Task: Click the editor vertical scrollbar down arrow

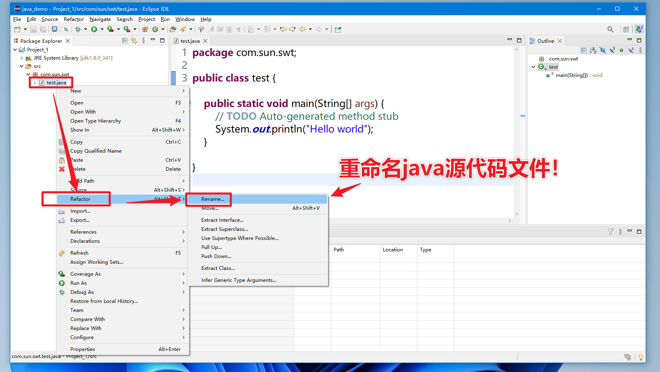Action: point(516,214)
